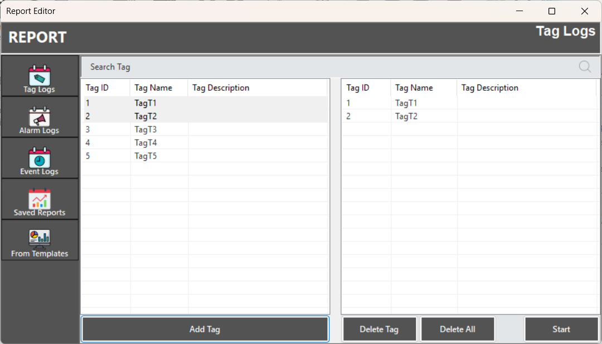Open the Alarm Logs sidebar section
Image resolution: width=602 pixels, height=344 pixels.
point(40,117)
